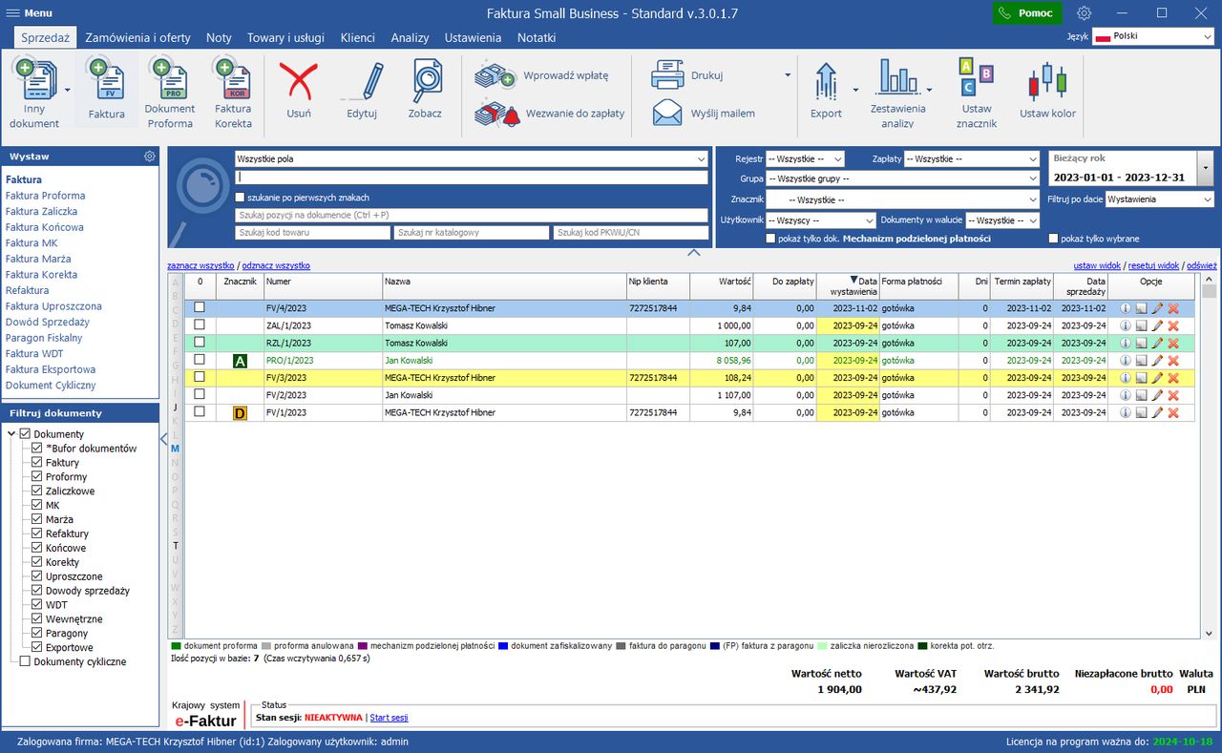Enable 'szukanie po pierwszych znakach' checkbox
This screenshot has width=1222, height=753.
pyautogui.click(x=241, y=198)
